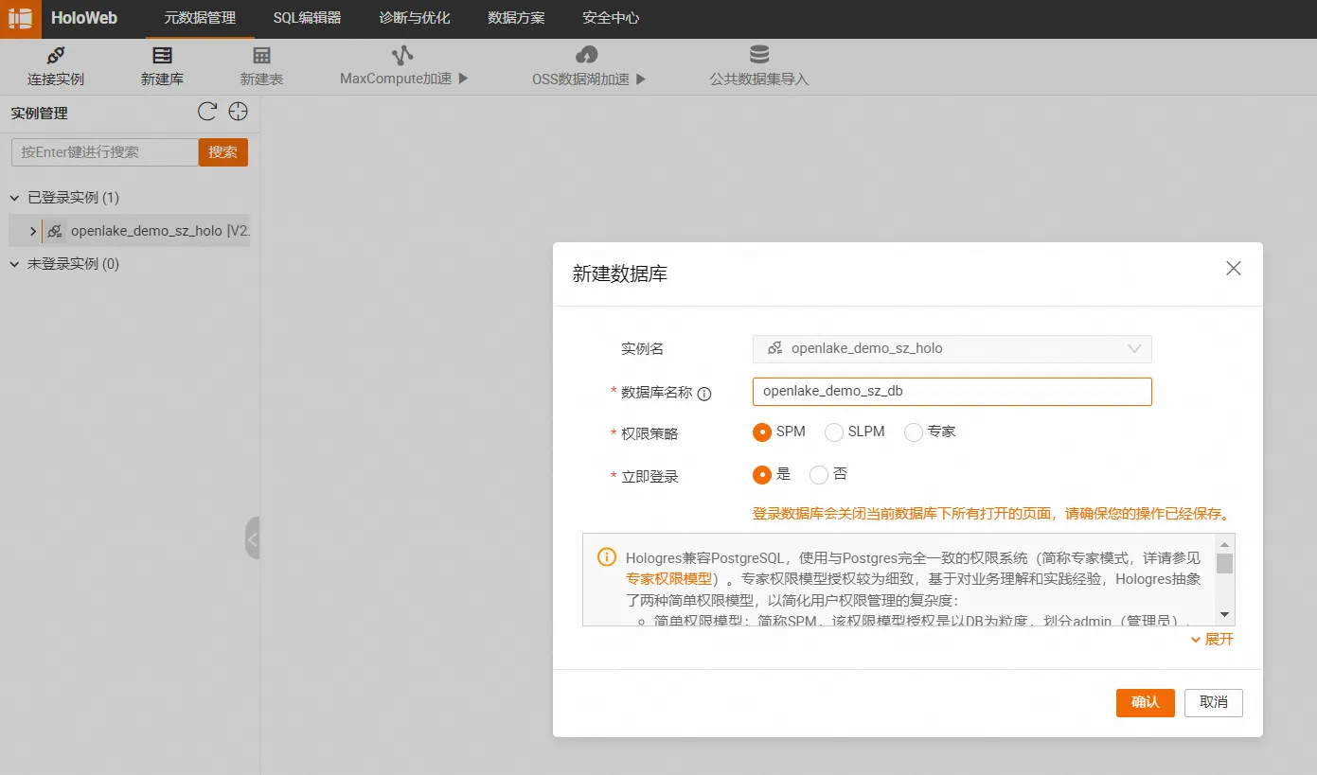Refresh the 实例管理 list
The height and width of the screenshot is (775, 1317).
[x=207, y=112]
